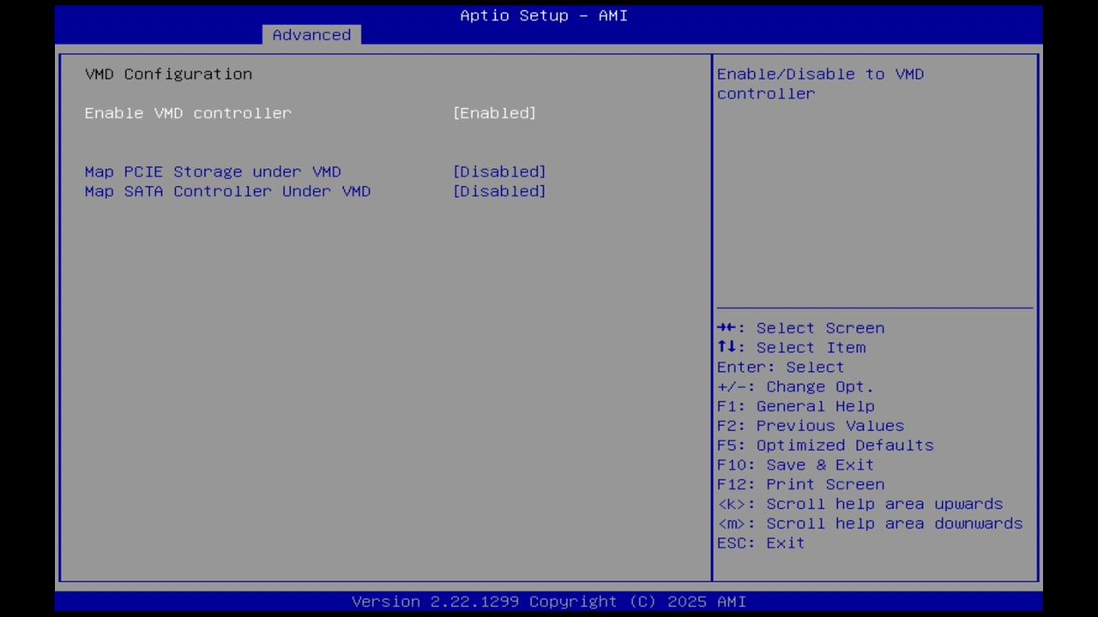The height and width of the screenshot is (617, 1098).
Task: Click the Exit ESC entry
Action: [760, 542]
